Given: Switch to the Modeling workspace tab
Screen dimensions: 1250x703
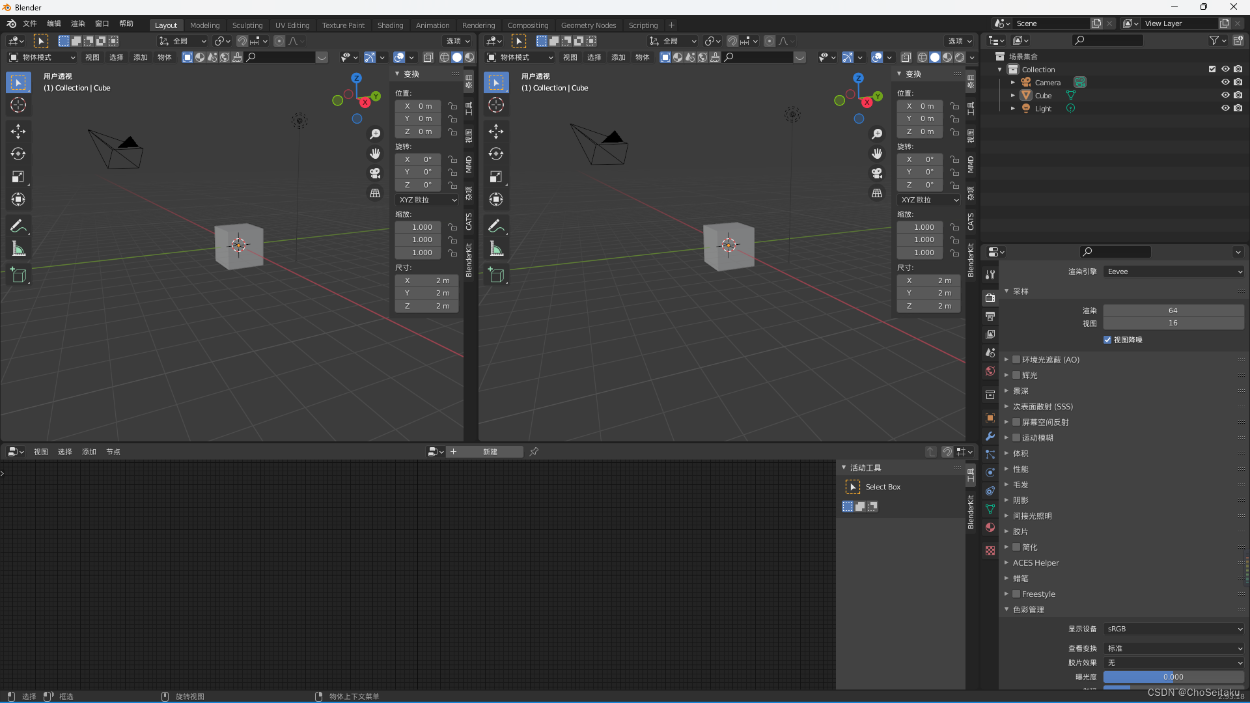Looking at the screenshot, I should 204,25.
